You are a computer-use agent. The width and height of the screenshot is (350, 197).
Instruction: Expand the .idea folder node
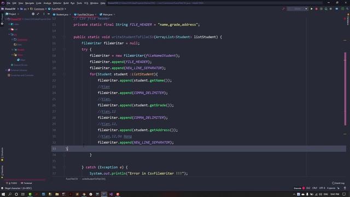coord(9,24)
